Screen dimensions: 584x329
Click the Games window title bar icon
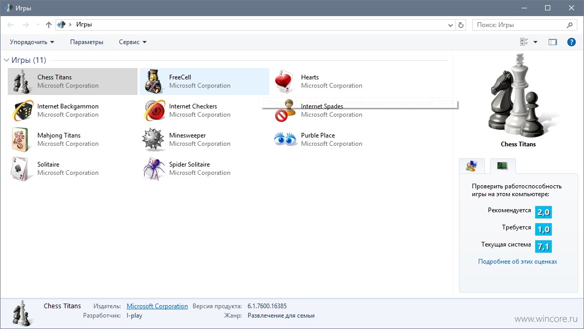tap(8, 8)
